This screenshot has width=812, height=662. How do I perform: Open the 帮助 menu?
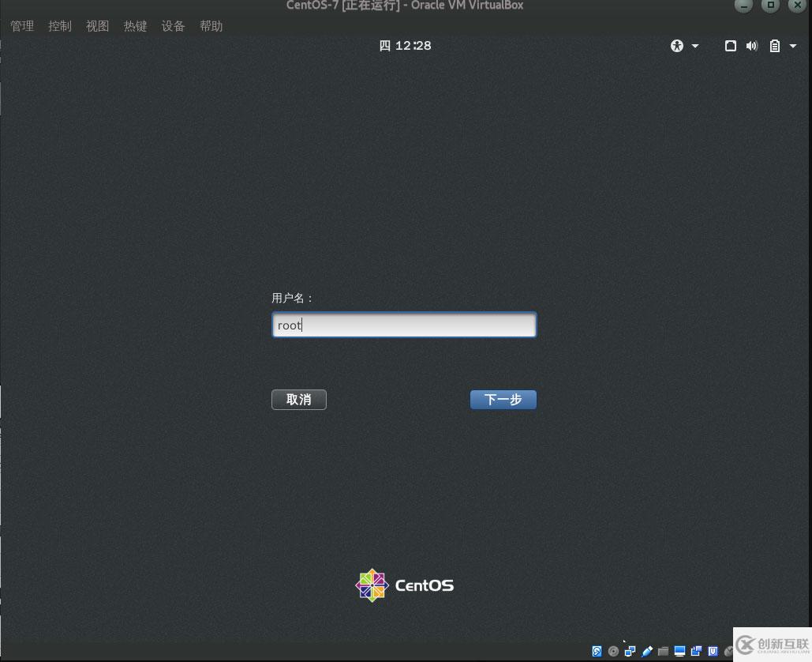coord(211,26)
